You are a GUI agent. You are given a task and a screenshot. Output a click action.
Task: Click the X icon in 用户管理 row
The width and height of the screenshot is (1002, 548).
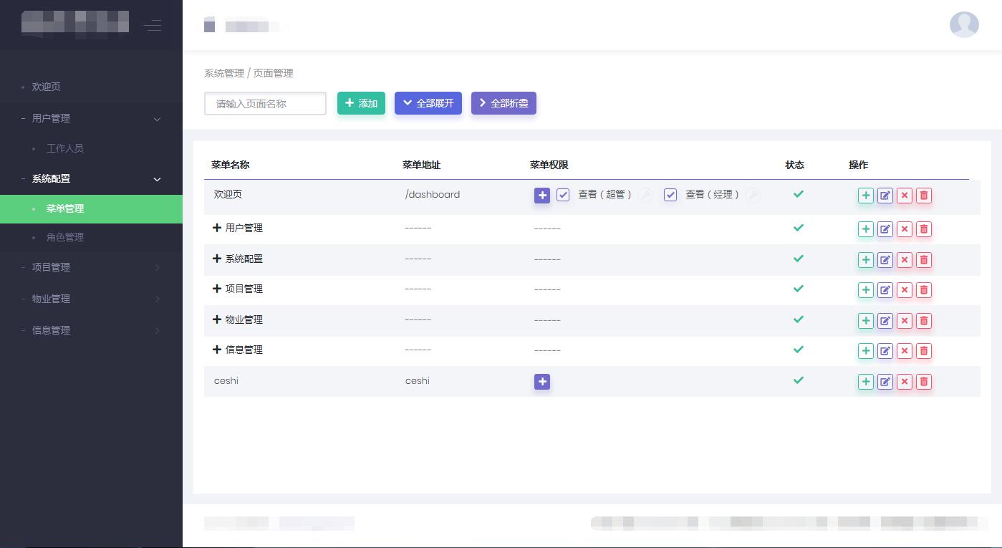pyautogui.click(x=905, y=229)
